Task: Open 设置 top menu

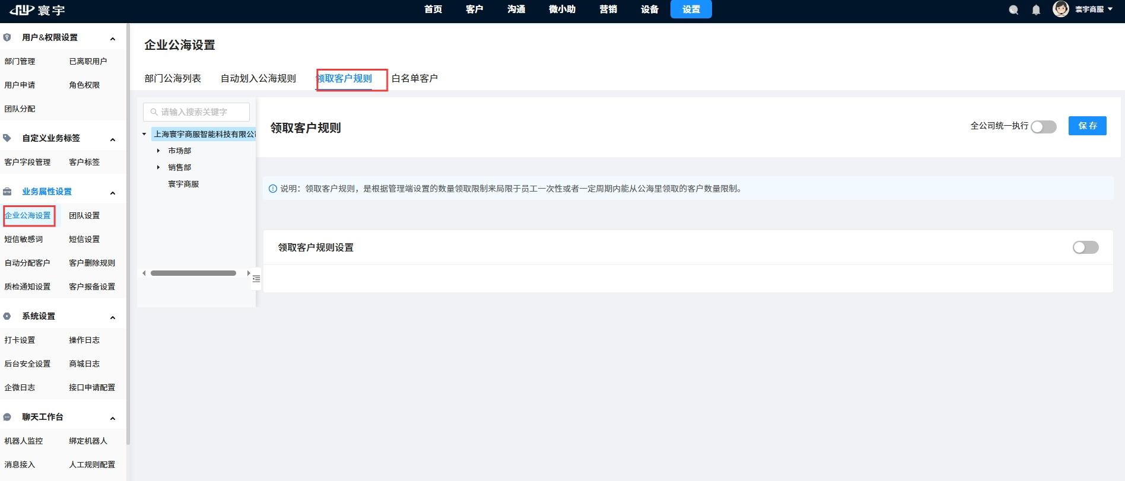Action: [691, 9]
